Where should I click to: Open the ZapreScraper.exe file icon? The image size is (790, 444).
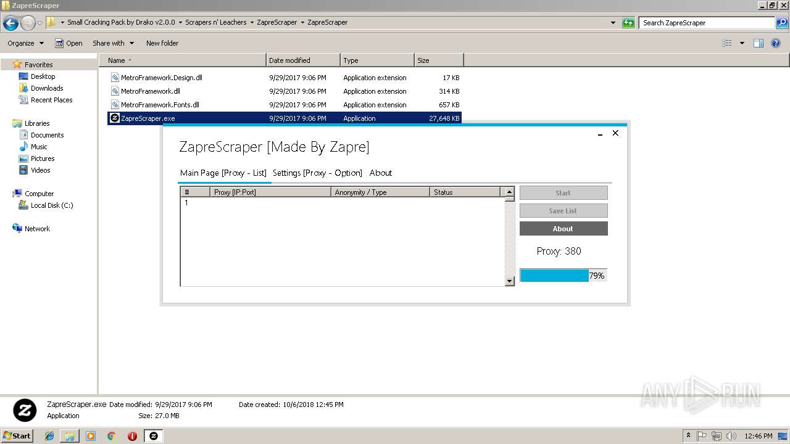(114, 118)
